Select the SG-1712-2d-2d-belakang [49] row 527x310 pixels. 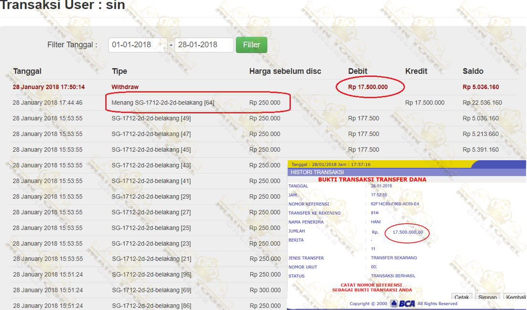point(151,118)
